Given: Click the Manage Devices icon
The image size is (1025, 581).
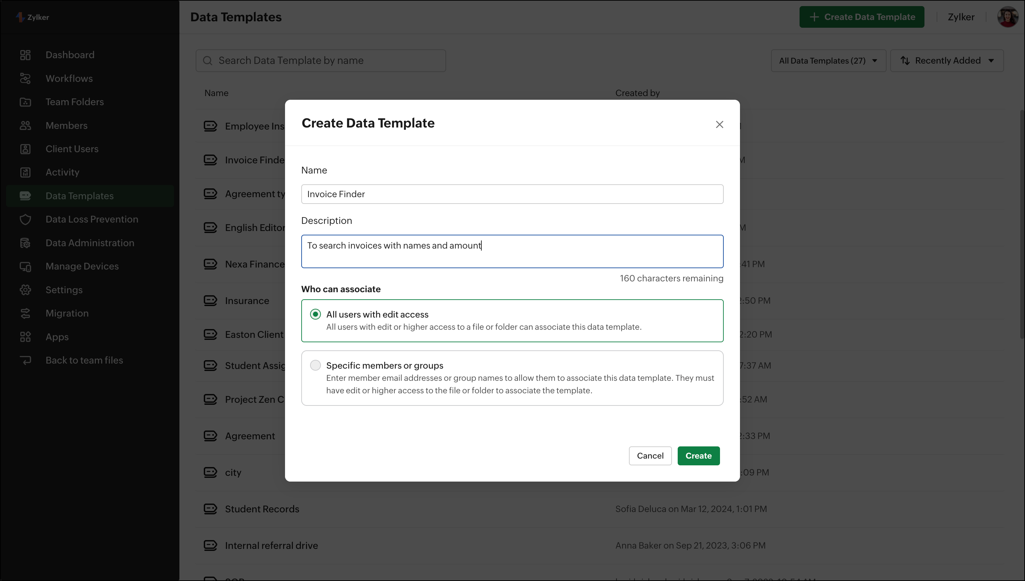Looking at the screenshot, I should coord(25,266).
